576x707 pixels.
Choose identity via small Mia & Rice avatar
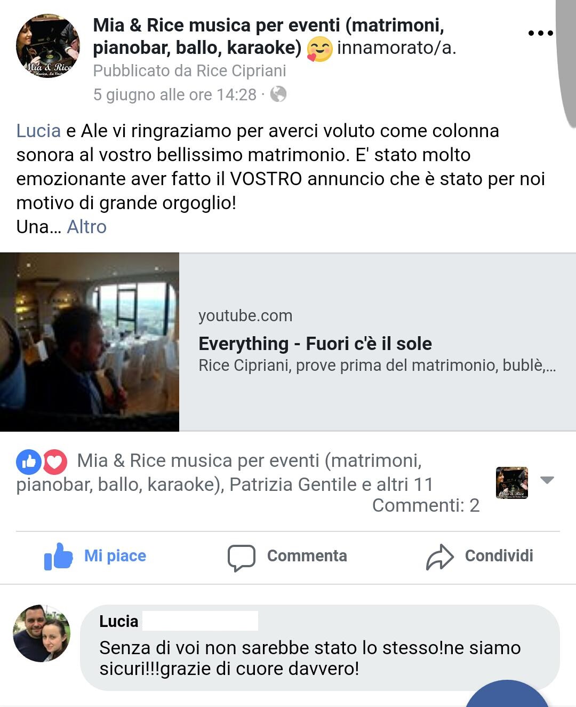point(512,483)
